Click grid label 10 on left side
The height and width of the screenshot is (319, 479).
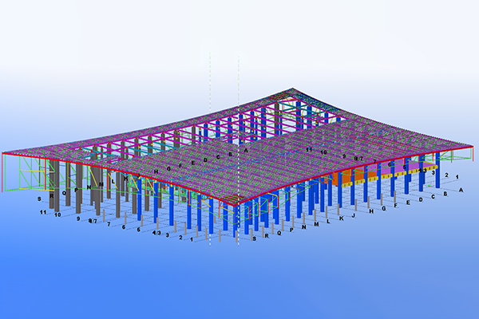point(57,215)
